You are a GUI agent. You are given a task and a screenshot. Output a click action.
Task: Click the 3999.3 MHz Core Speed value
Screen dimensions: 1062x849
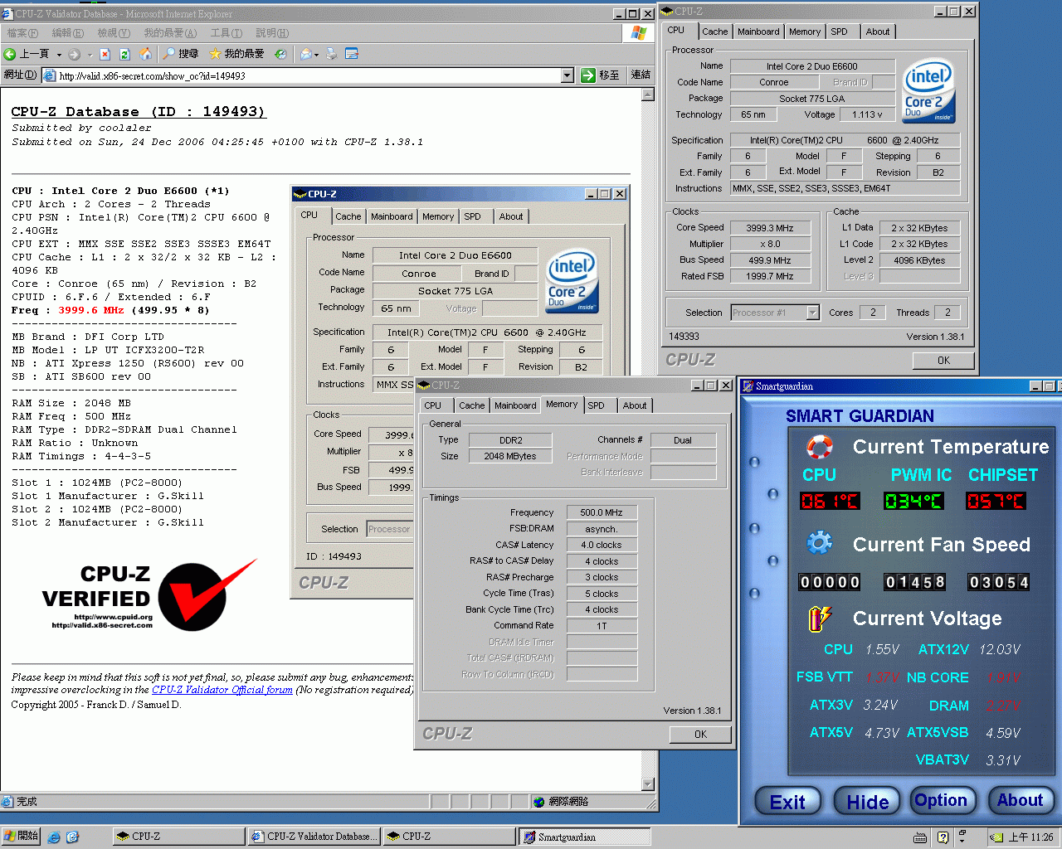pos(769,228)
